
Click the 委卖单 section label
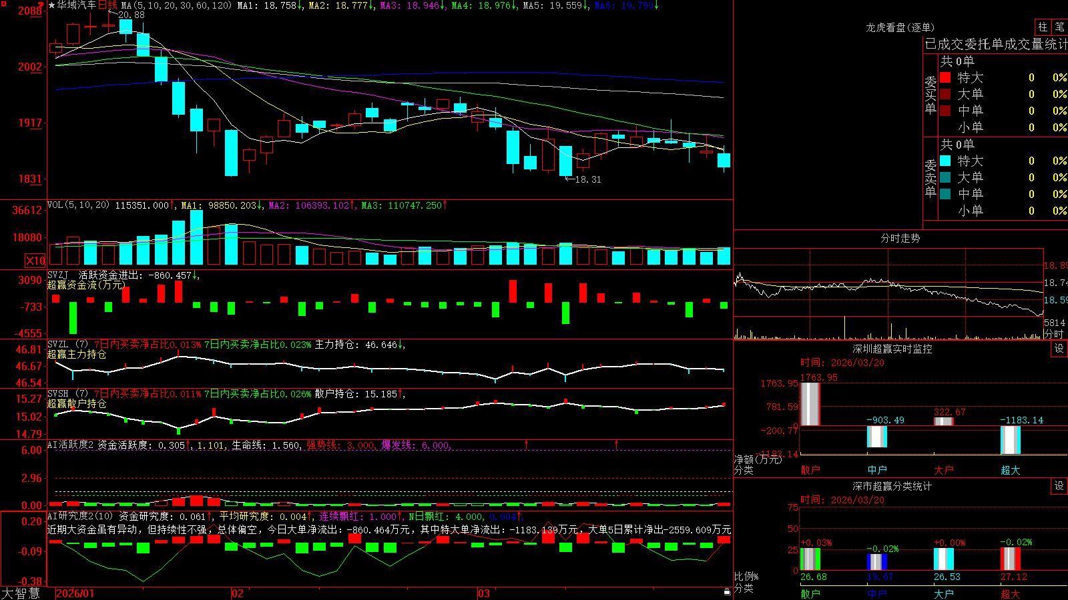pos(930,178)
